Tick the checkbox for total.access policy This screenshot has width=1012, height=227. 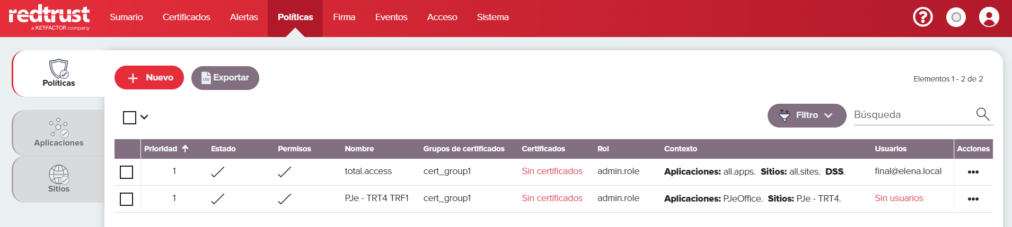pos(126,172)
